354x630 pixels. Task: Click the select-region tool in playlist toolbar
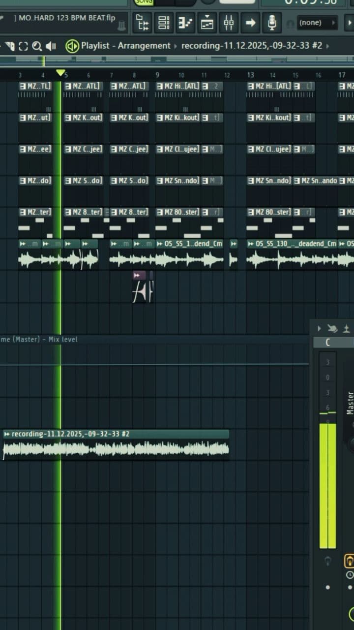[23, 46]
